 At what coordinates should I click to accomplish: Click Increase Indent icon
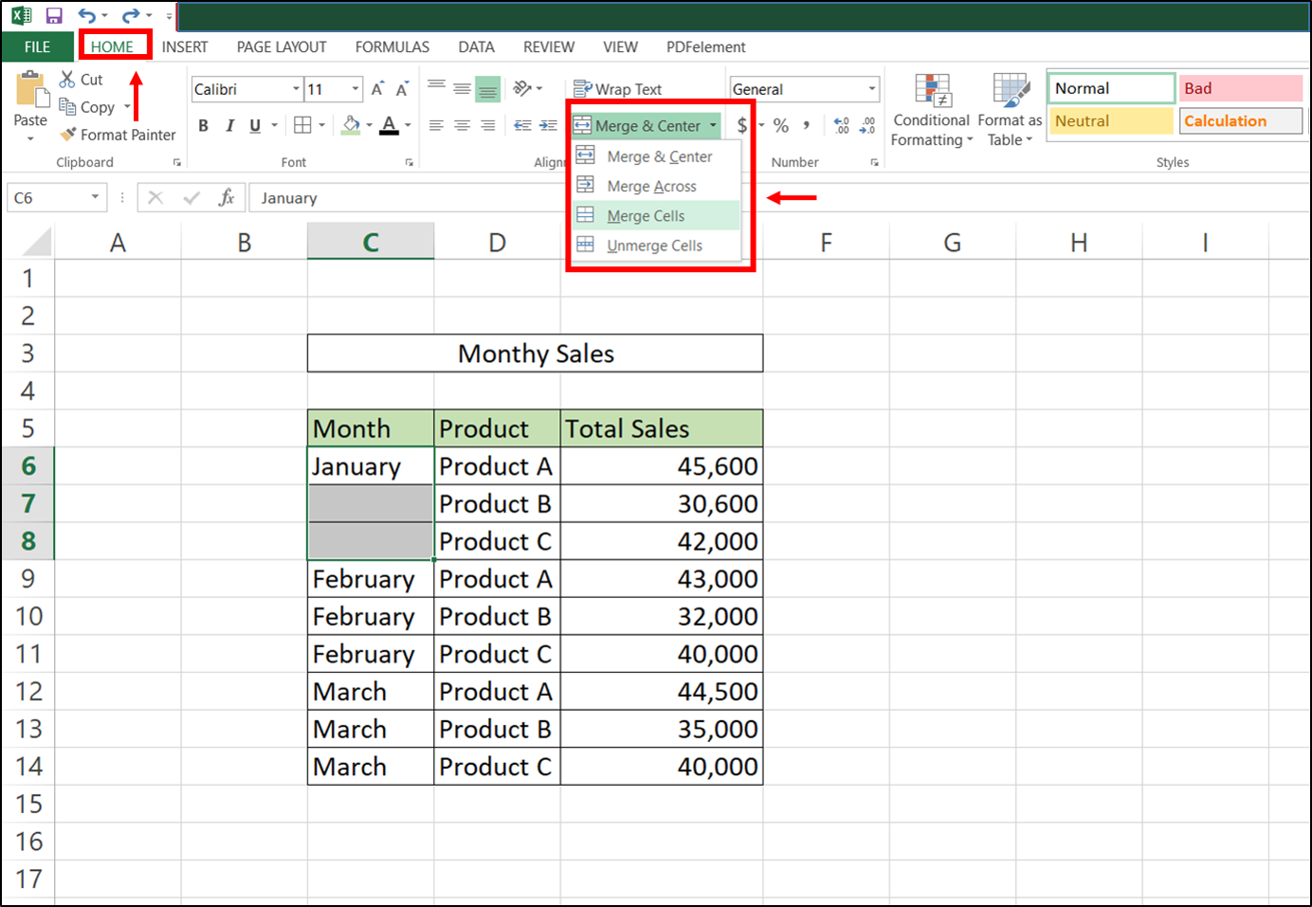coord(548,125)
